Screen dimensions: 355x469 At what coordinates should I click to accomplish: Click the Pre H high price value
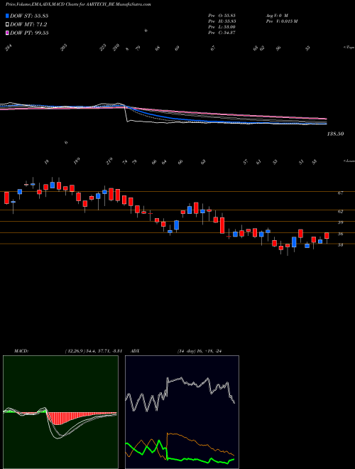click(x=222, y=21)
